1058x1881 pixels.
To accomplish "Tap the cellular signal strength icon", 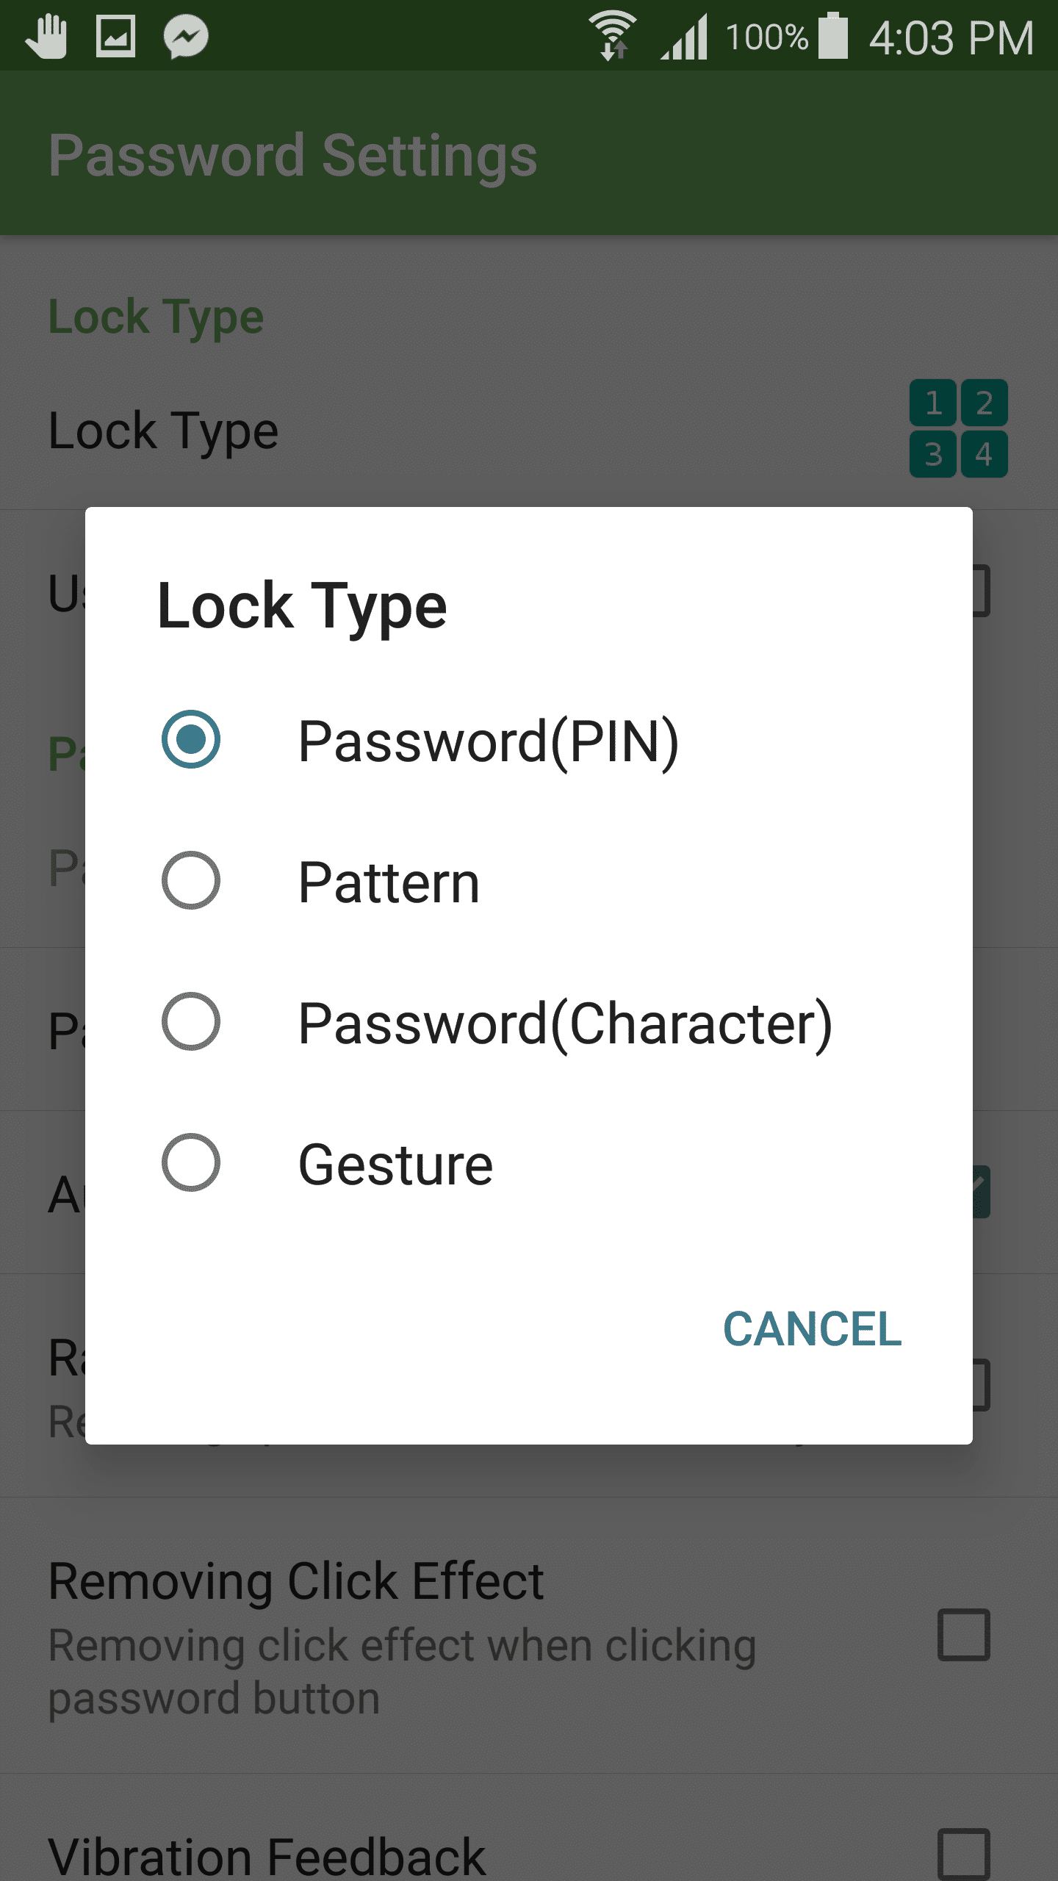I will (685, 36).
